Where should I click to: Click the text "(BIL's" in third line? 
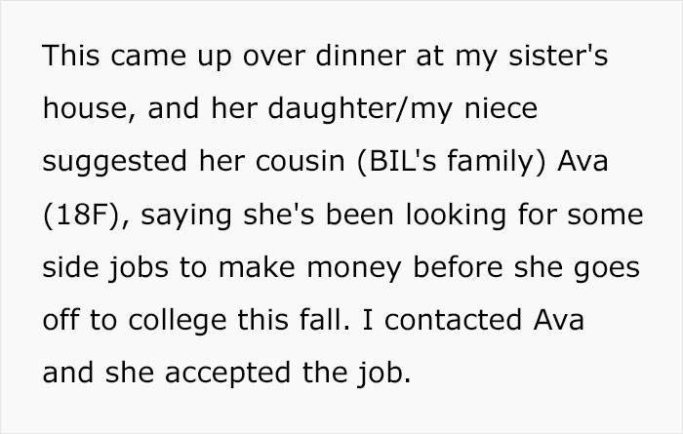click(x=396, y=162)
